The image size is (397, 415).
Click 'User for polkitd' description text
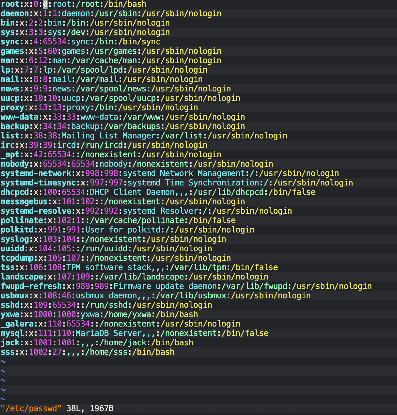click(123, 230)
